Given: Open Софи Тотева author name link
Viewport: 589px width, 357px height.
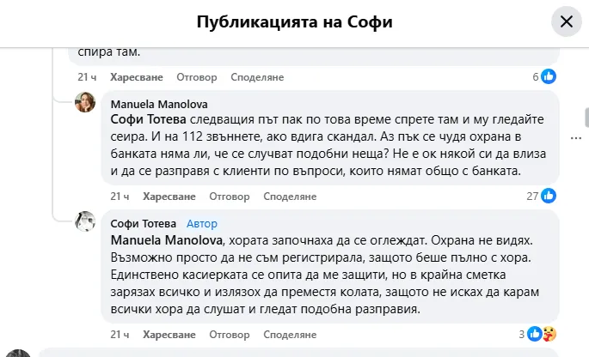Looking at the screenshot, I should [144, 223].
